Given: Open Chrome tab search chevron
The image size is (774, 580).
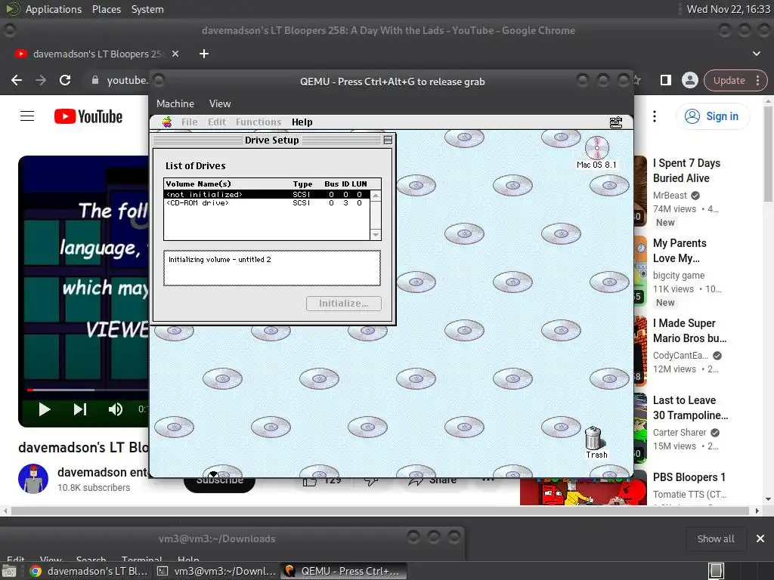Looking at the screenshot, I should pos(757,54).
